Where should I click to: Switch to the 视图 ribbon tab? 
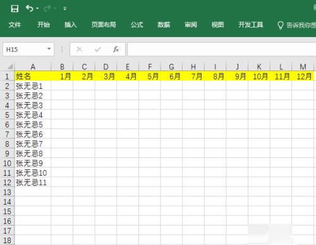coord(217,25)
